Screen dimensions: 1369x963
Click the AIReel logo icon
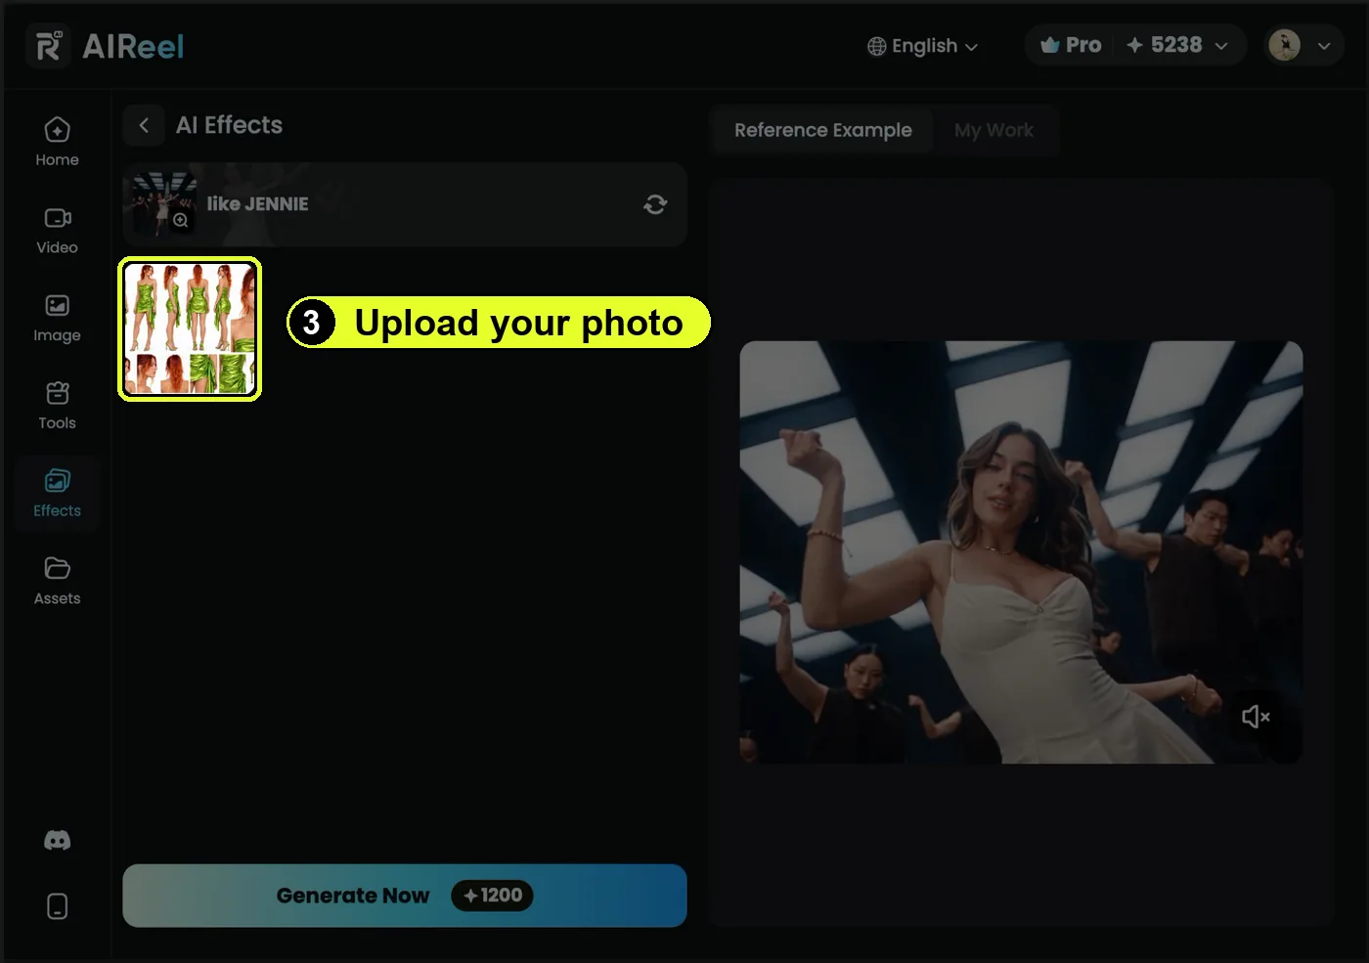coord(48,46)
